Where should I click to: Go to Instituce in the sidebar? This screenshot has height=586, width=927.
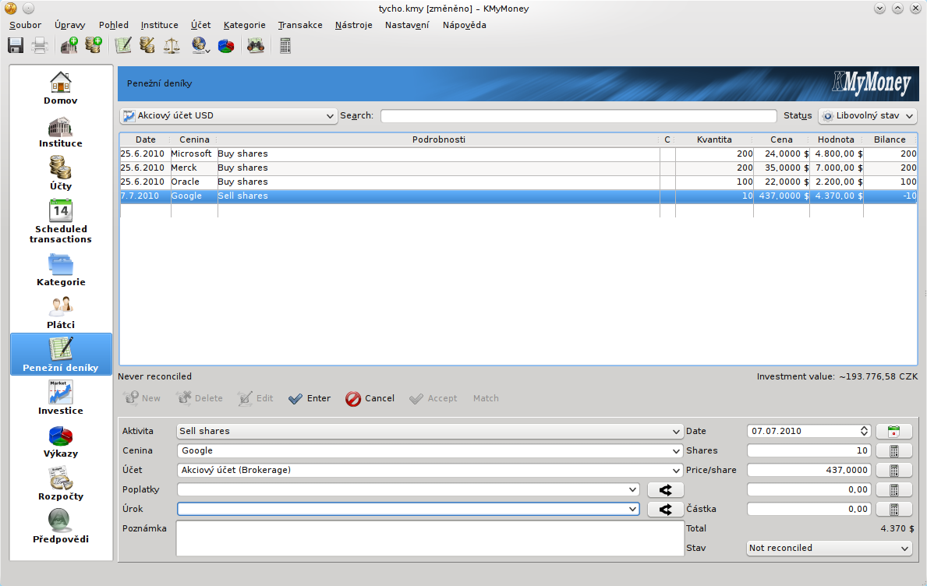click(x=61, y=131)
